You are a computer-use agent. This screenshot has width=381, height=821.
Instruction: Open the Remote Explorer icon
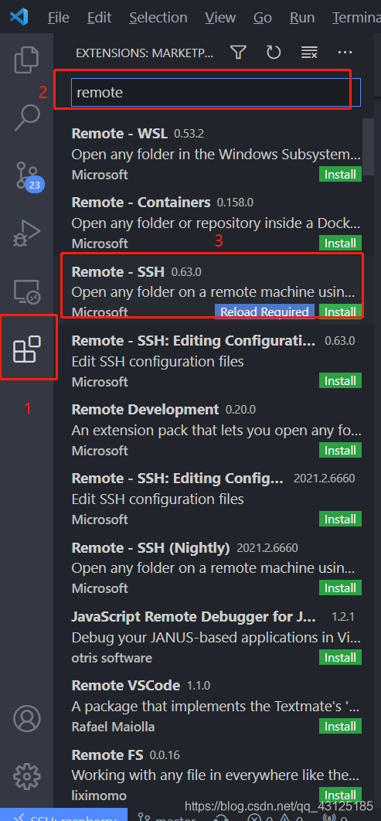point(26,291)
